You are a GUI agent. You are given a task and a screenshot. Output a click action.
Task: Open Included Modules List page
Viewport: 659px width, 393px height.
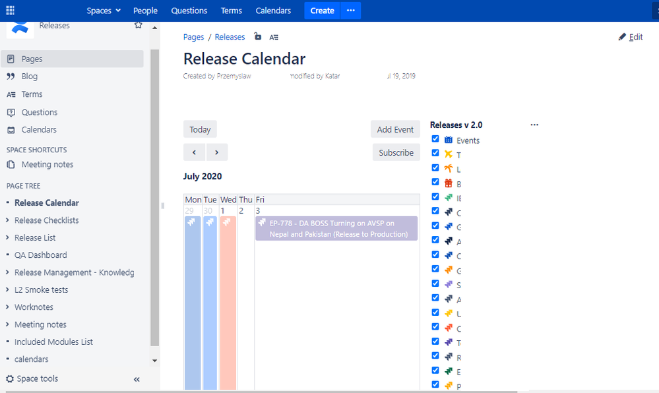53,342
